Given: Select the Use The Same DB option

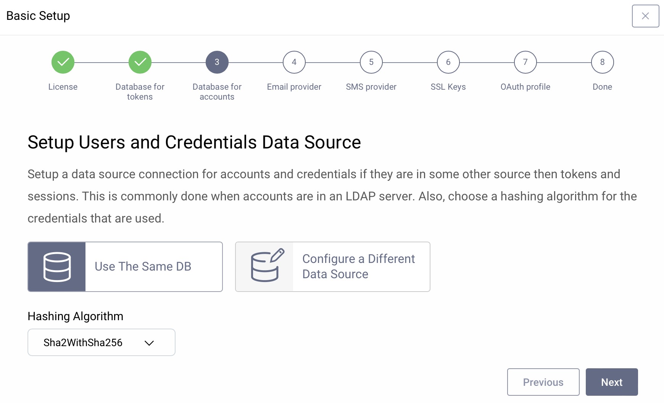Looking at the screenshot, I should pyautogui.click(x=143, y=266).
